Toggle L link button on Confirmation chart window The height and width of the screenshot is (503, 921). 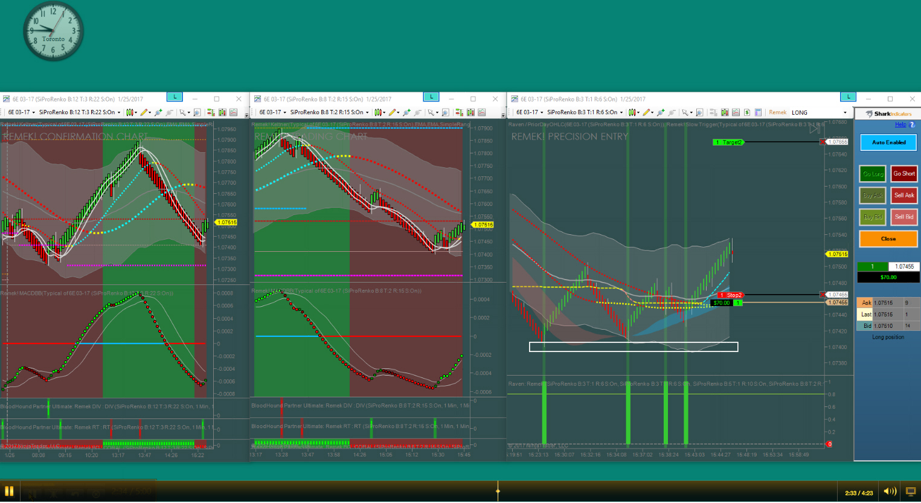[x=174, y=97]
